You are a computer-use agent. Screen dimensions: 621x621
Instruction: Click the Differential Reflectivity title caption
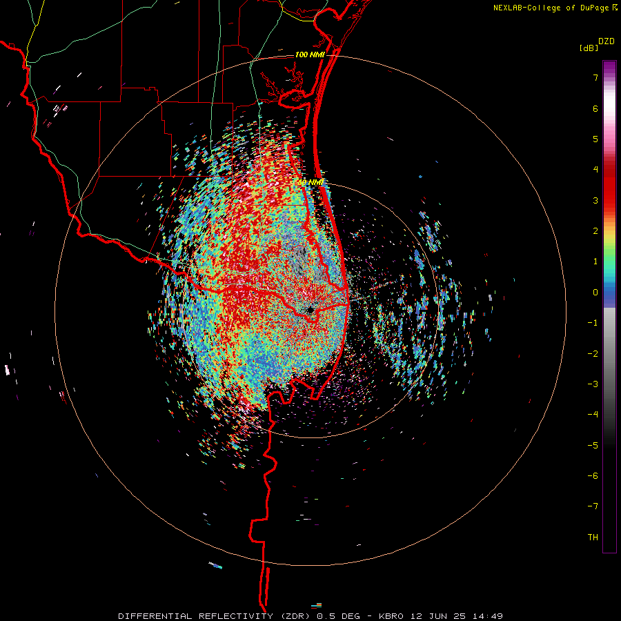[x=310, y=616]
